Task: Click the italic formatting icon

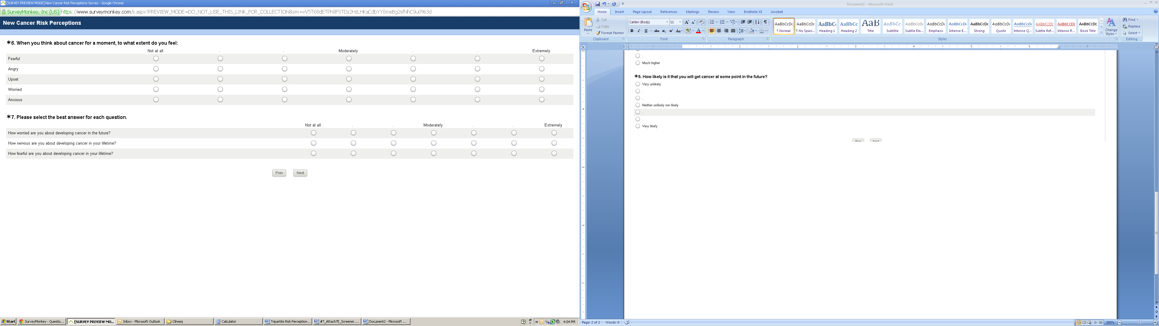Action: (638, 31)
